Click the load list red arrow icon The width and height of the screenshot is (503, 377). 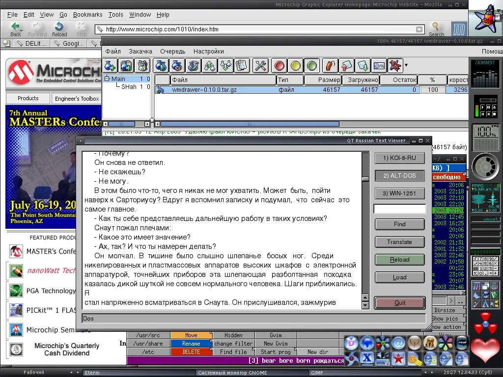(x=347, y=66)
